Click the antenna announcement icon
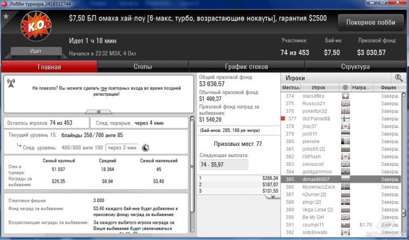This screenshot has width=409, height=240. coord(11,84)
